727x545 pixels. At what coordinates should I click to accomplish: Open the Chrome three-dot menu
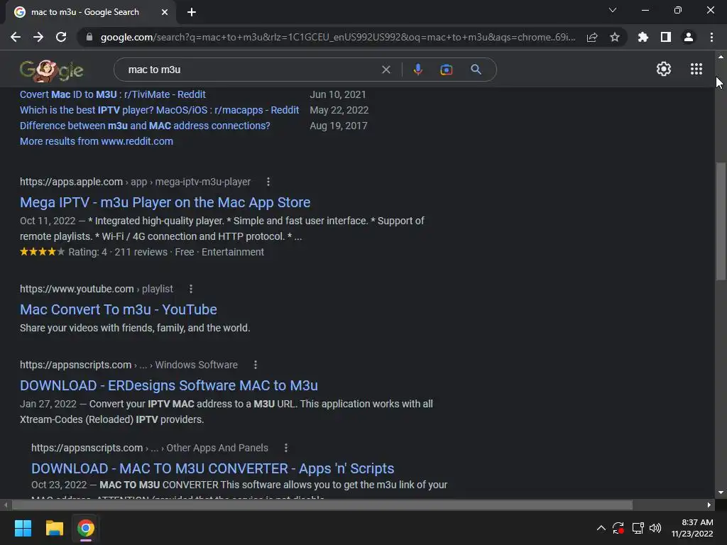tap(711, 37)
